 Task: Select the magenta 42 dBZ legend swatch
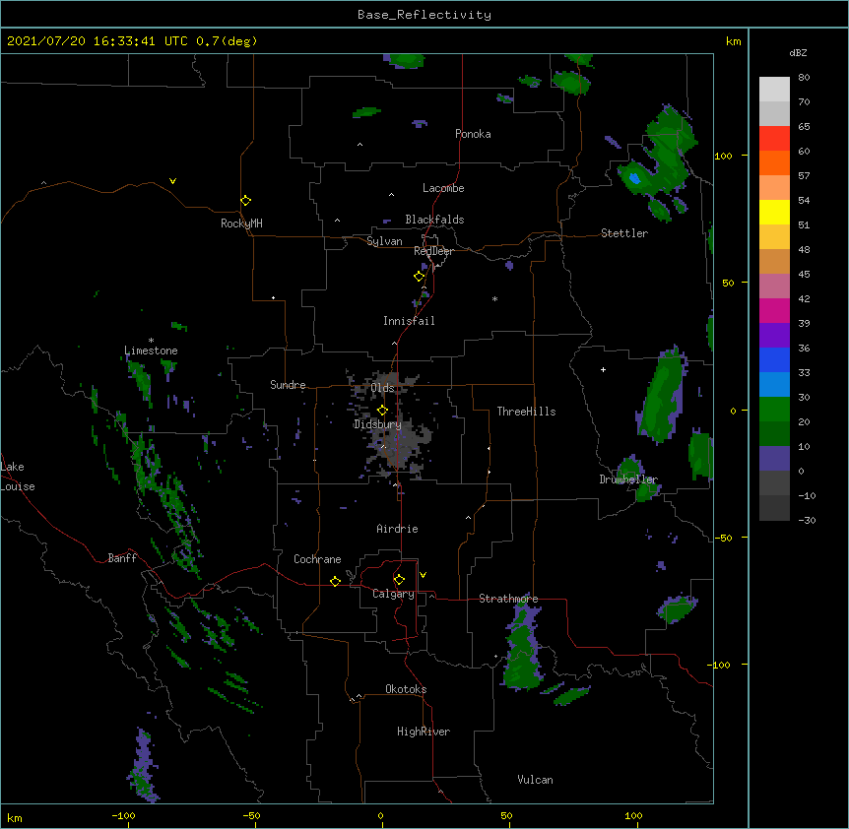click(x=774, y=310)
